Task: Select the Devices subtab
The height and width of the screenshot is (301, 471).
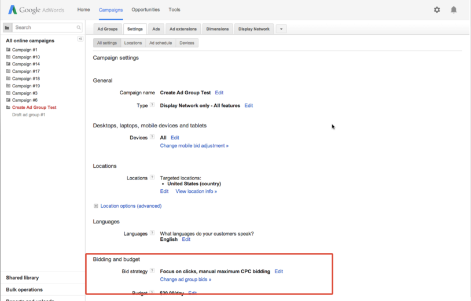Action: 187,43
